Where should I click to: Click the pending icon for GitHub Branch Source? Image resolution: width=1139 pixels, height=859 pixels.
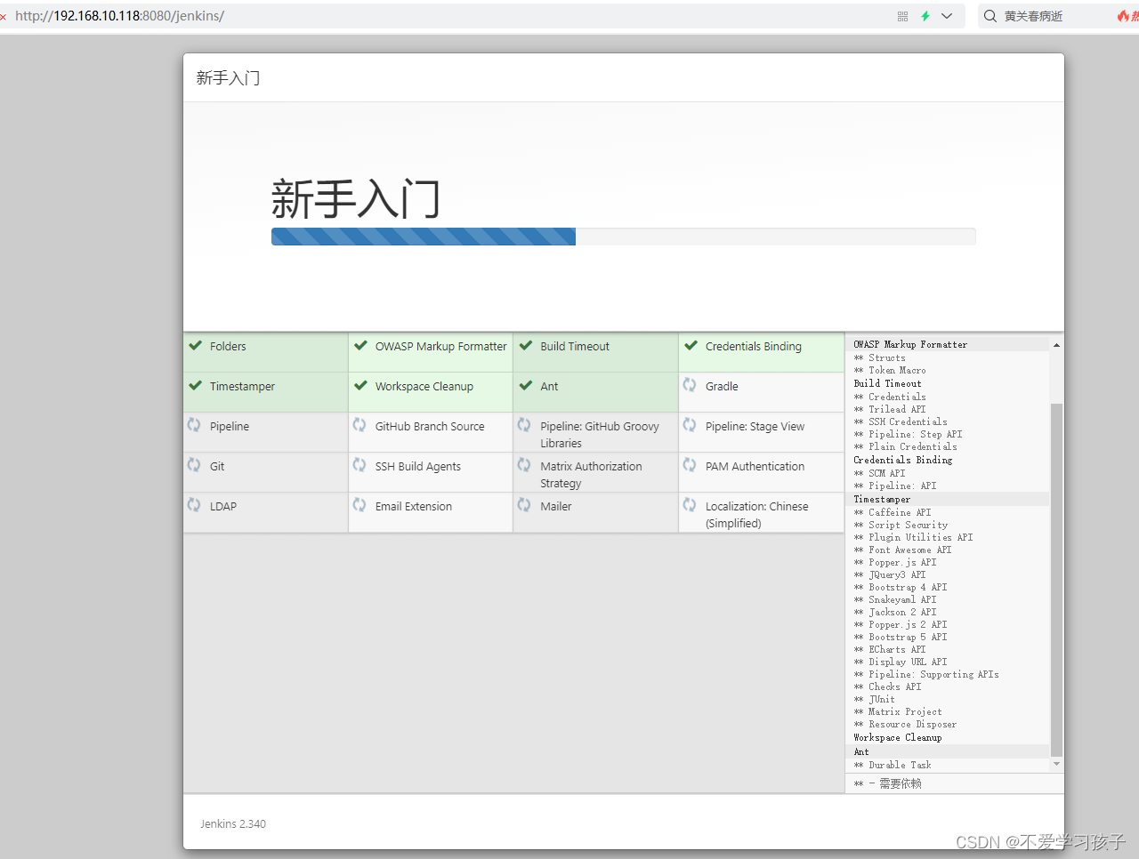[359, 425]
